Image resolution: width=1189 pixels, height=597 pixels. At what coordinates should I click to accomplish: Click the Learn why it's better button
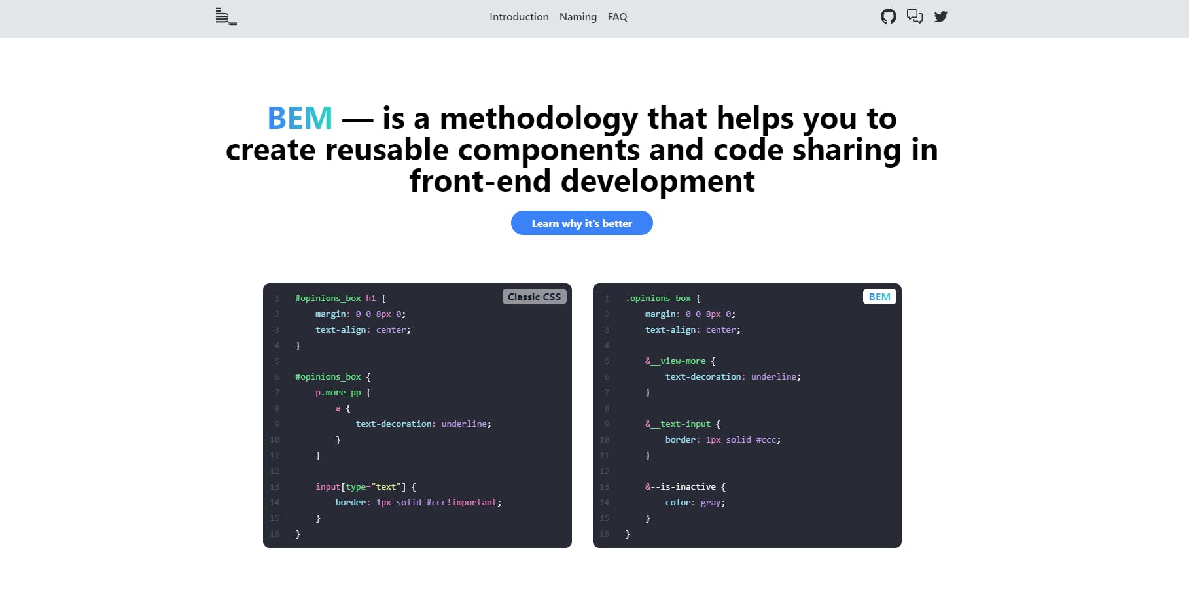coord(582,223)
